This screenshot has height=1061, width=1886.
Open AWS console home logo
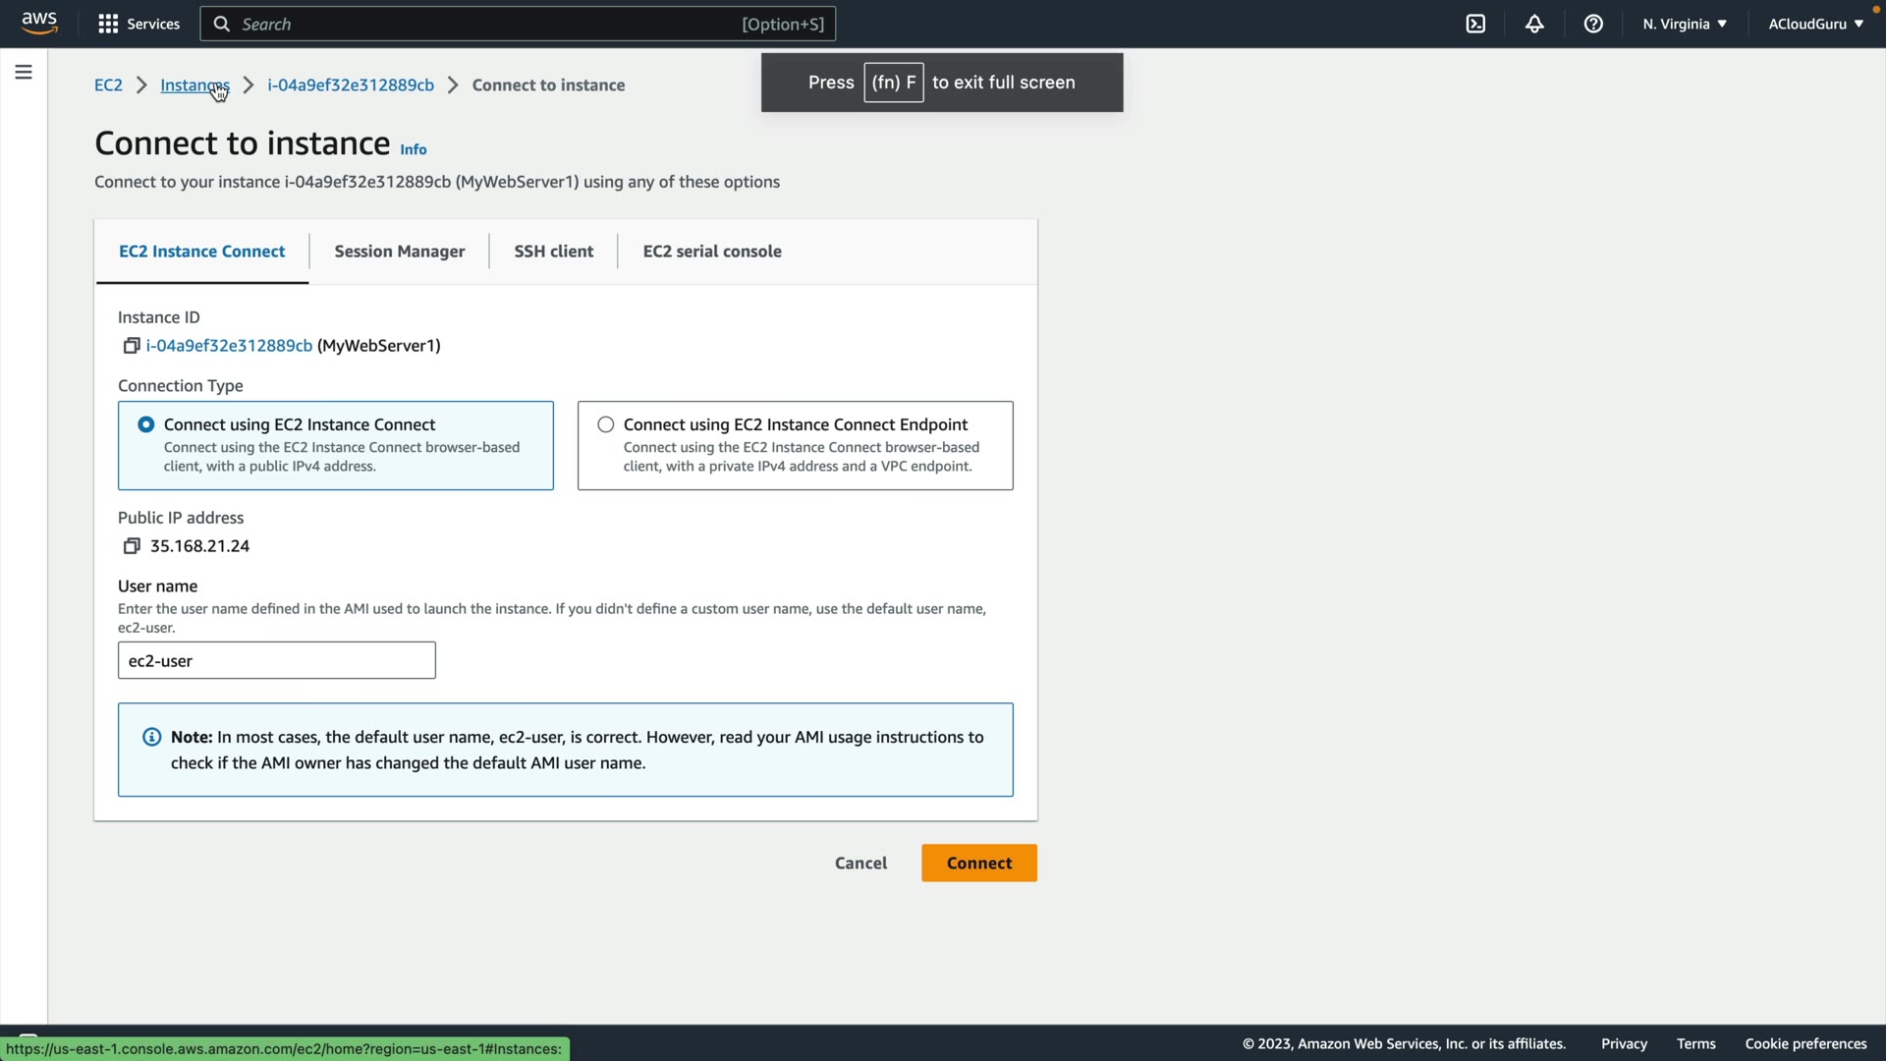pos(39,24)
